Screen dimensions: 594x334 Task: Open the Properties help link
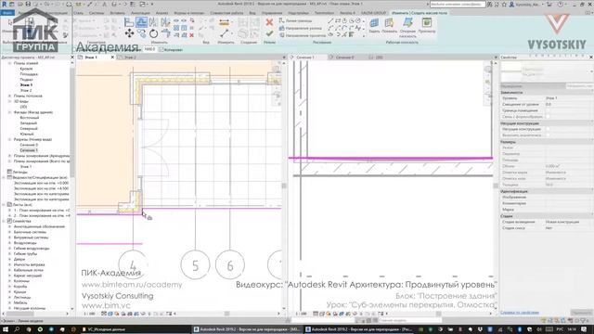coord(520,313)
